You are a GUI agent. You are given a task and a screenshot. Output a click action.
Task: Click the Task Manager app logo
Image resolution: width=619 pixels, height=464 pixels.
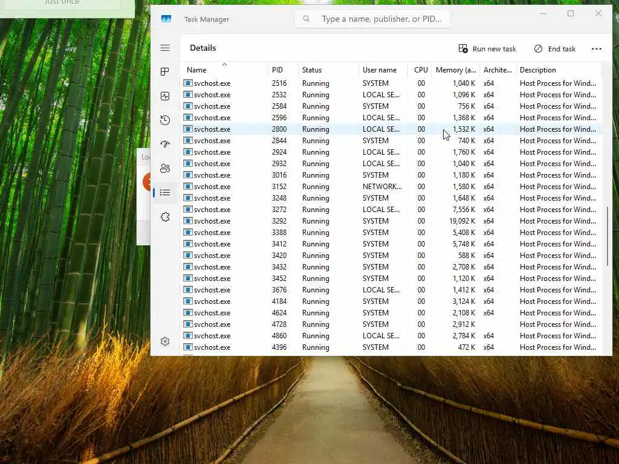[x=166, y=19]
